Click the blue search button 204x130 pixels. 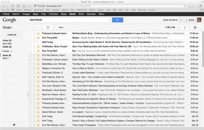[x=117, y=20]
